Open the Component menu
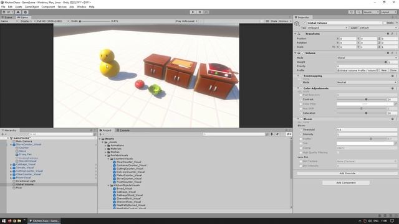 48,7
